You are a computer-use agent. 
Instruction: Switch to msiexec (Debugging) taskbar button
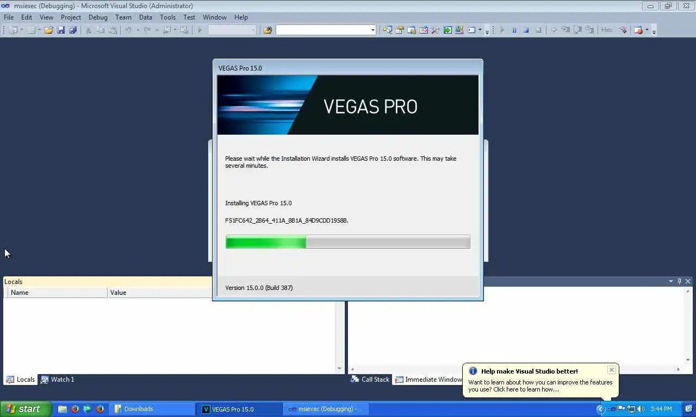pyautogui.click(x=327, y=409)
